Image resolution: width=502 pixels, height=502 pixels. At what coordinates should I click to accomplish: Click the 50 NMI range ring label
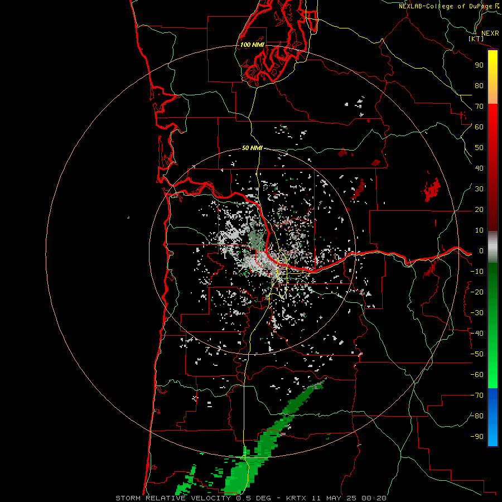click(252, 148)
